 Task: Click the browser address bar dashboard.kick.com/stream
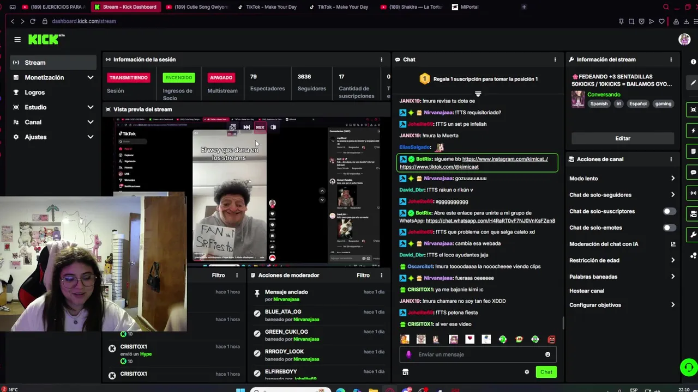(x=84, y=21)
